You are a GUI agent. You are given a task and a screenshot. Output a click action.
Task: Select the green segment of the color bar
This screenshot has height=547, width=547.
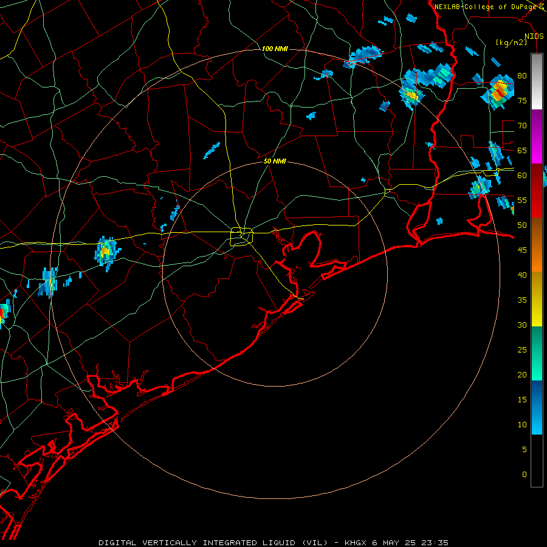point(537,353)
